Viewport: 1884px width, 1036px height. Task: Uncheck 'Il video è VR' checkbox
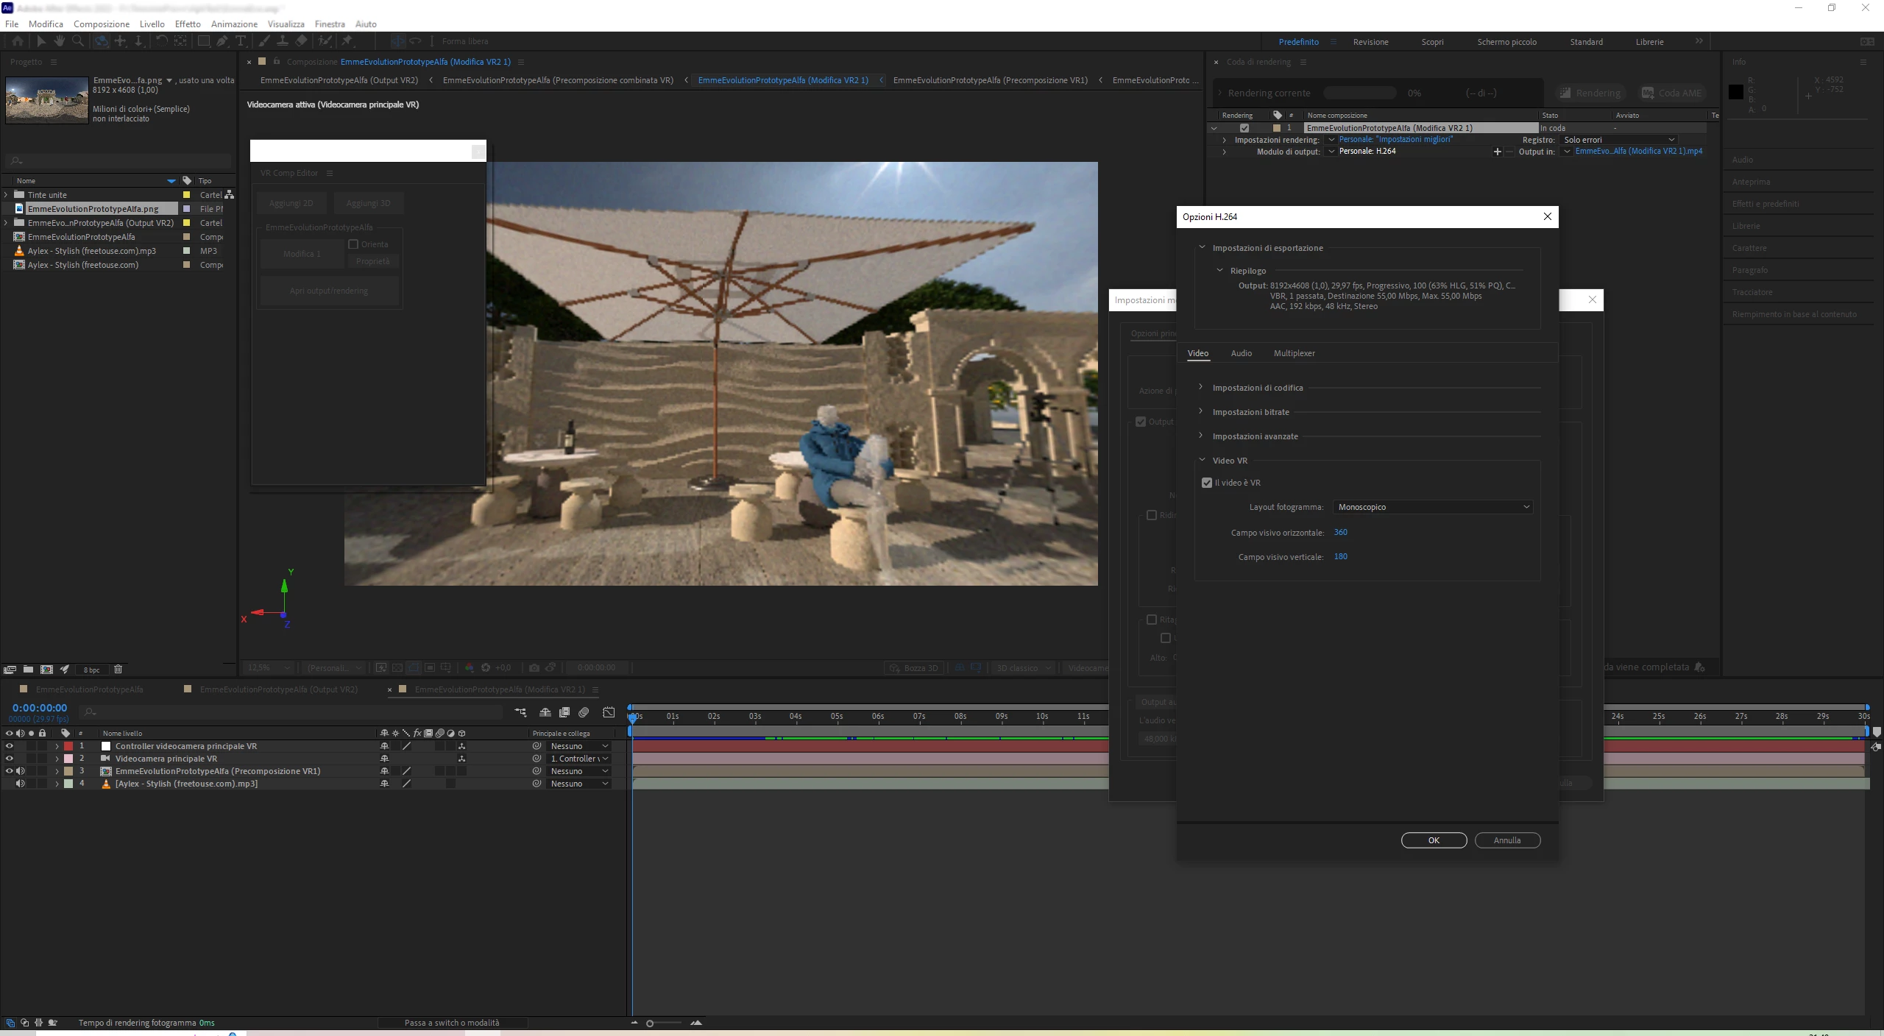[1207, 483]
